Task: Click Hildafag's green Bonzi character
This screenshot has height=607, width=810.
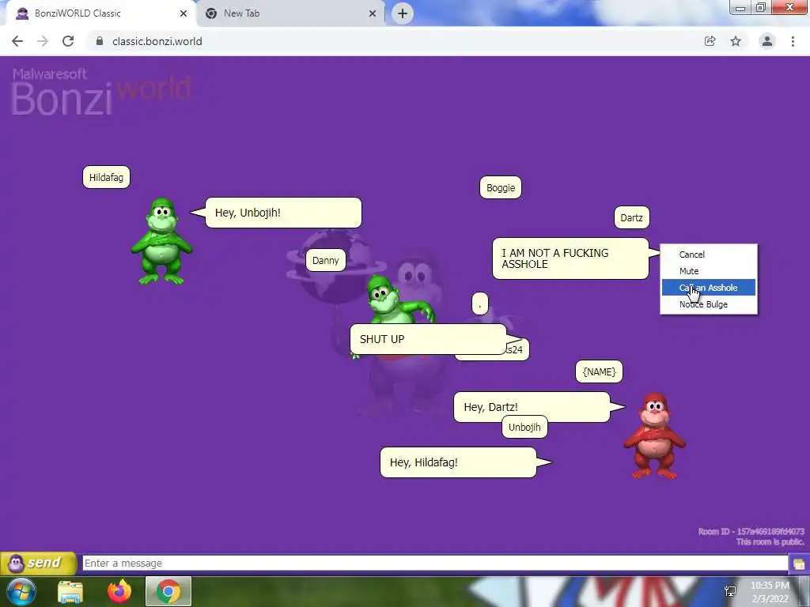Action: [162, 240]
